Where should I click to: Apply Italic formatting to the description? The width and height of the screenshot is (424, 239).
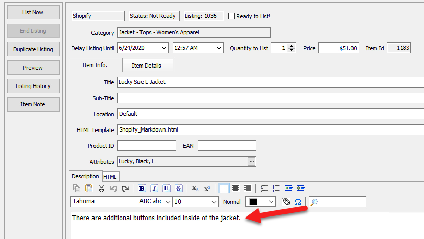154,188
